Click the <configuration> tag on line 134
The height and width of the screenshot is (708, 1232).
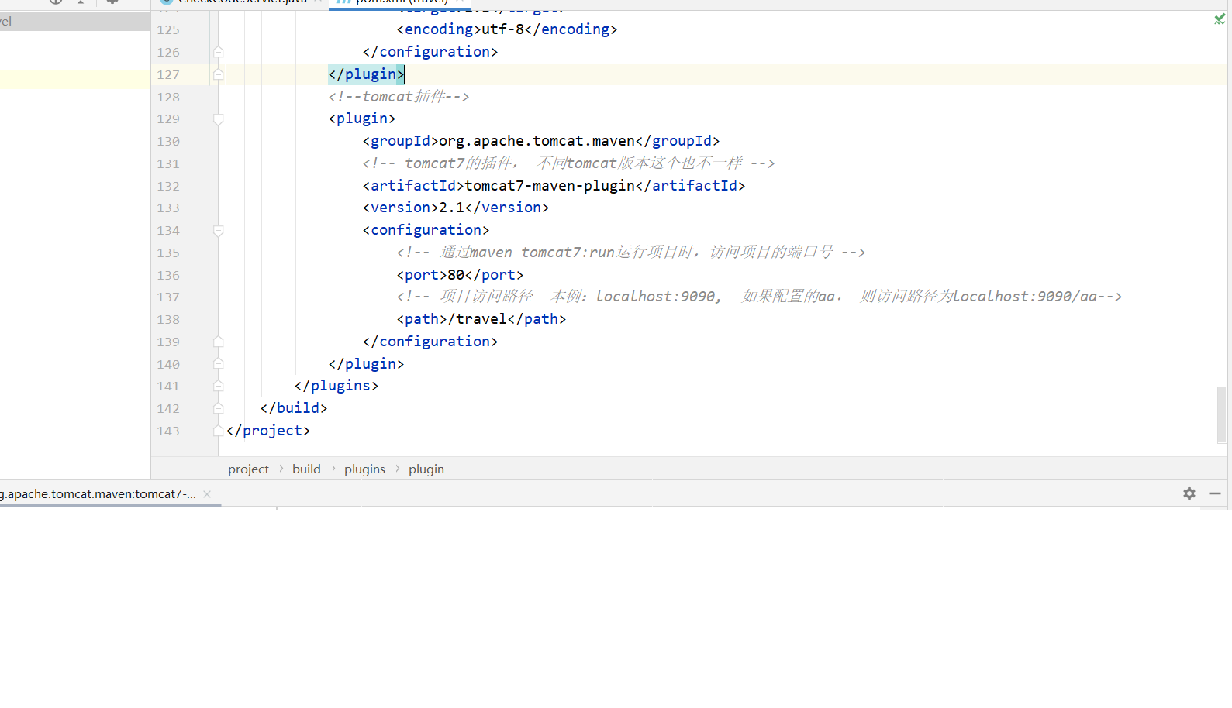[x=426, y=230]
